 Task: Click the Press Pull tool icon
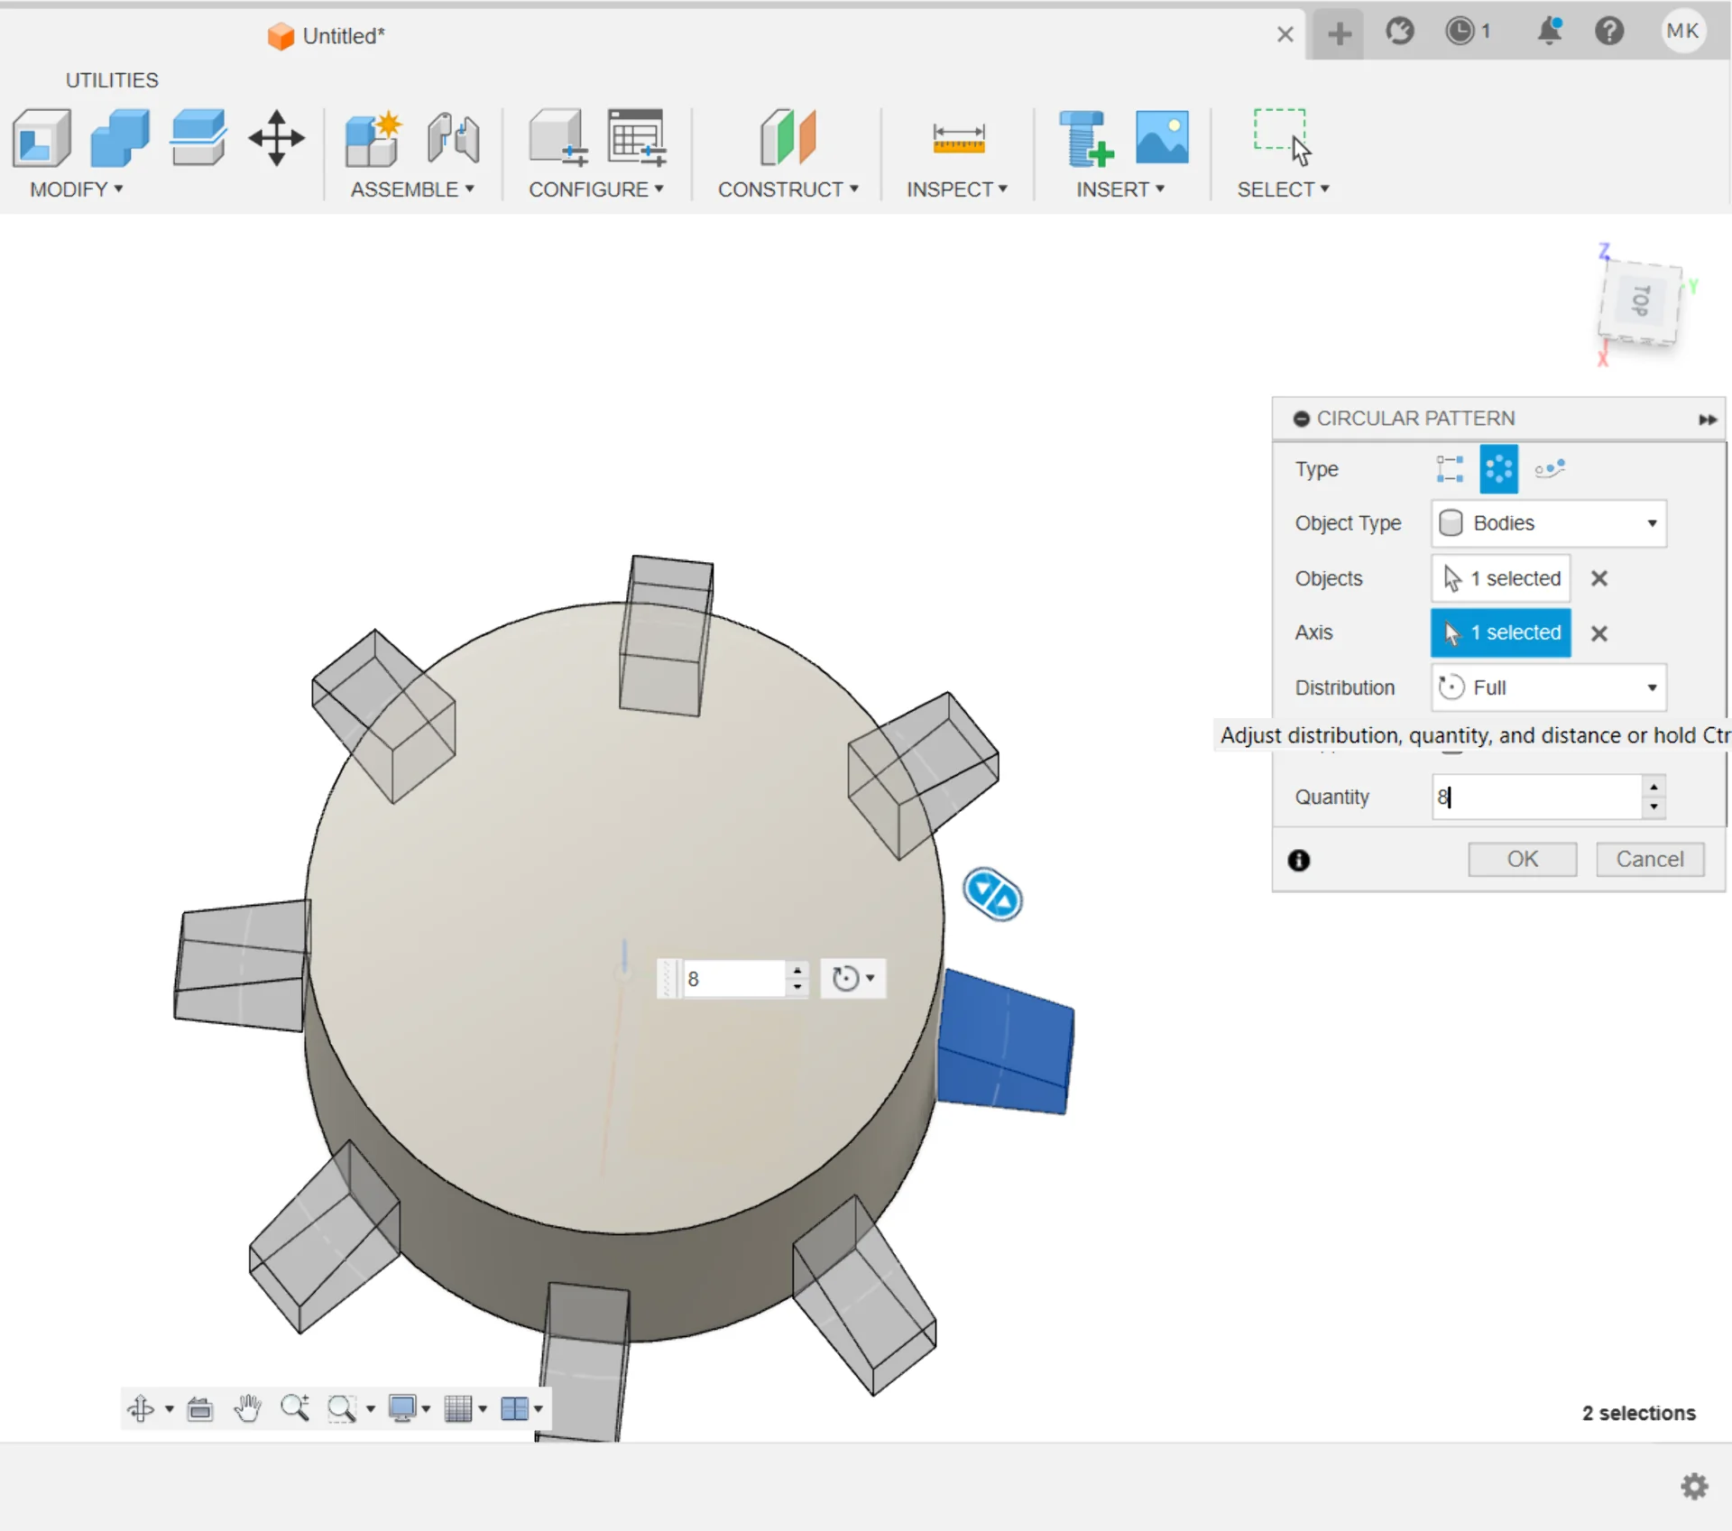41,139
